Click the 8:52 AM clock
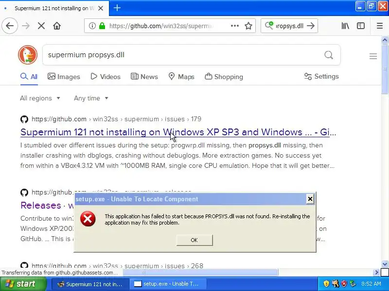 click(x=371, y=284)
